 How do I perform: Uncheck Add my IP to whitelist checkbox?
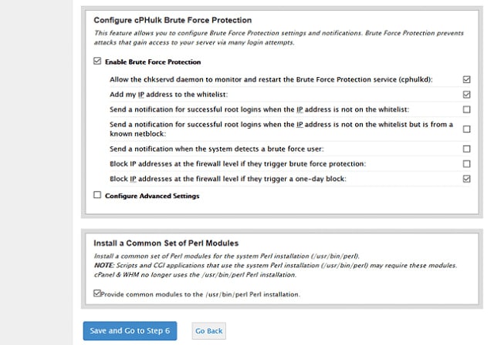(466, 94)
